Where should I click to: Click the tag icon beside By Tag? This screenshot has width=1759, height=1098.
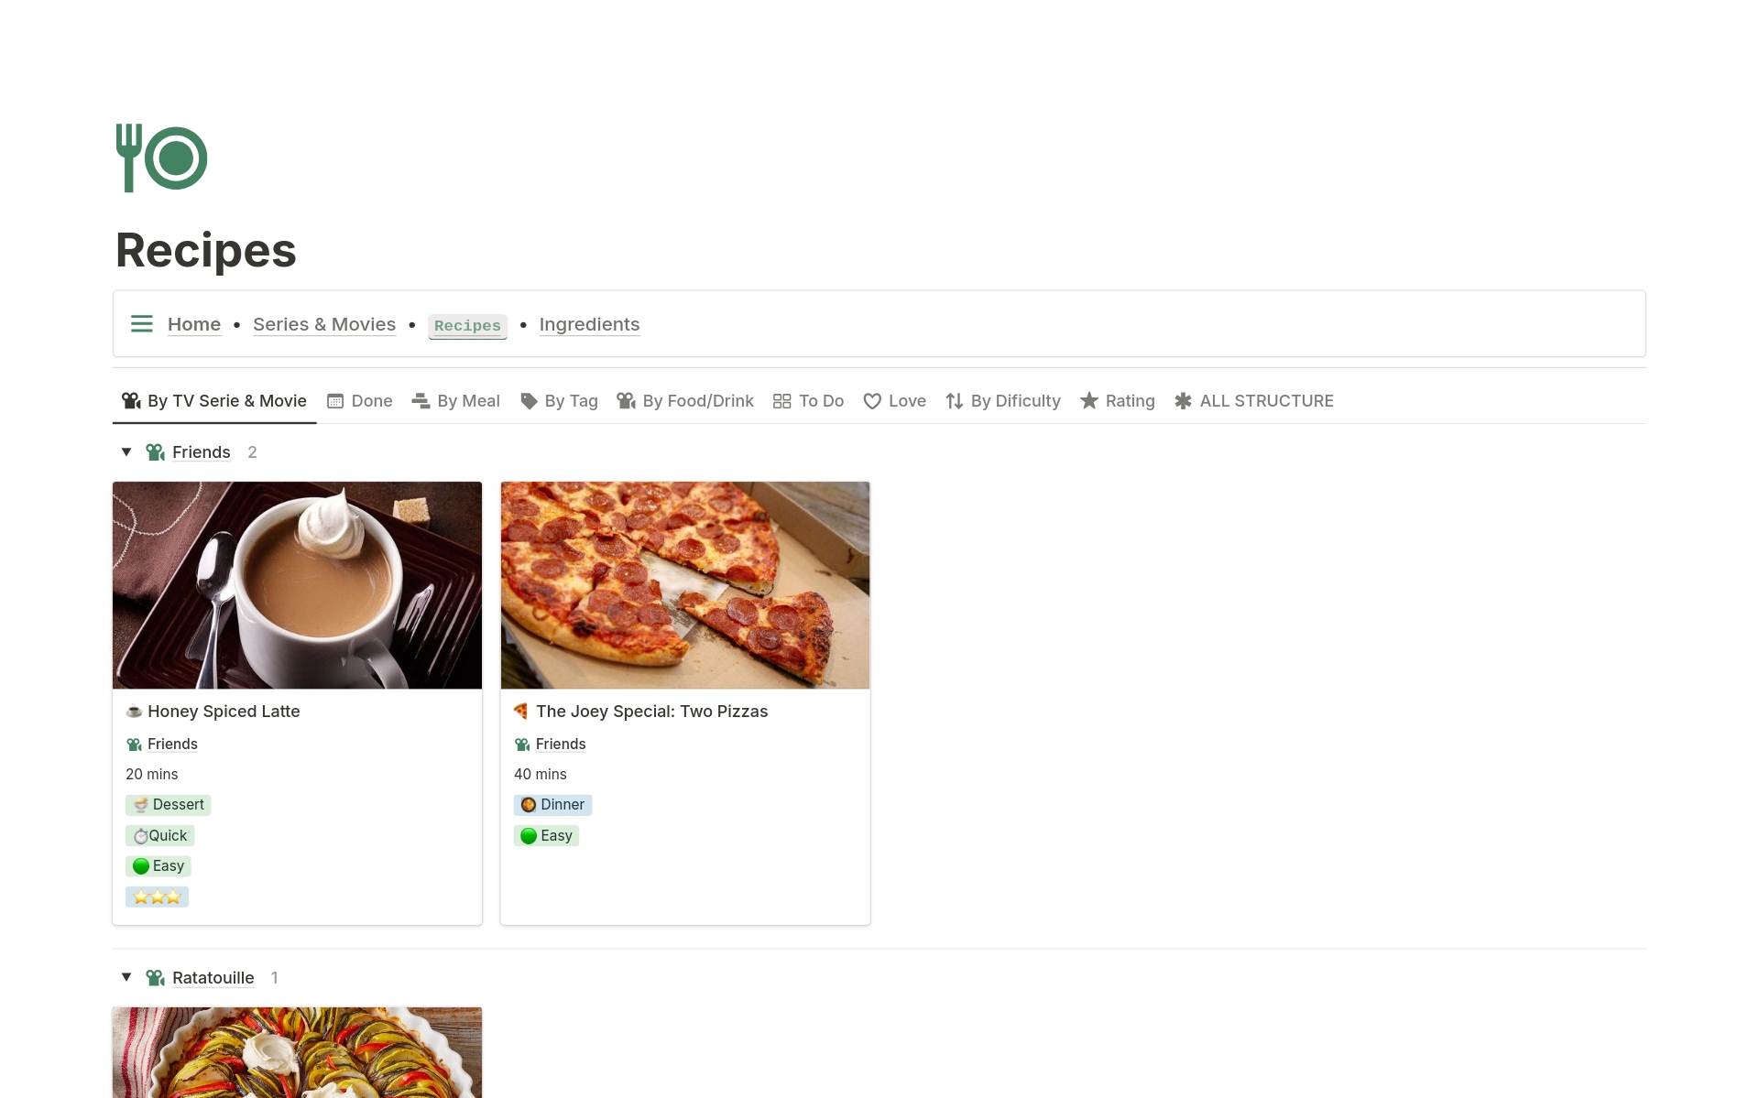tap(528, 400)
